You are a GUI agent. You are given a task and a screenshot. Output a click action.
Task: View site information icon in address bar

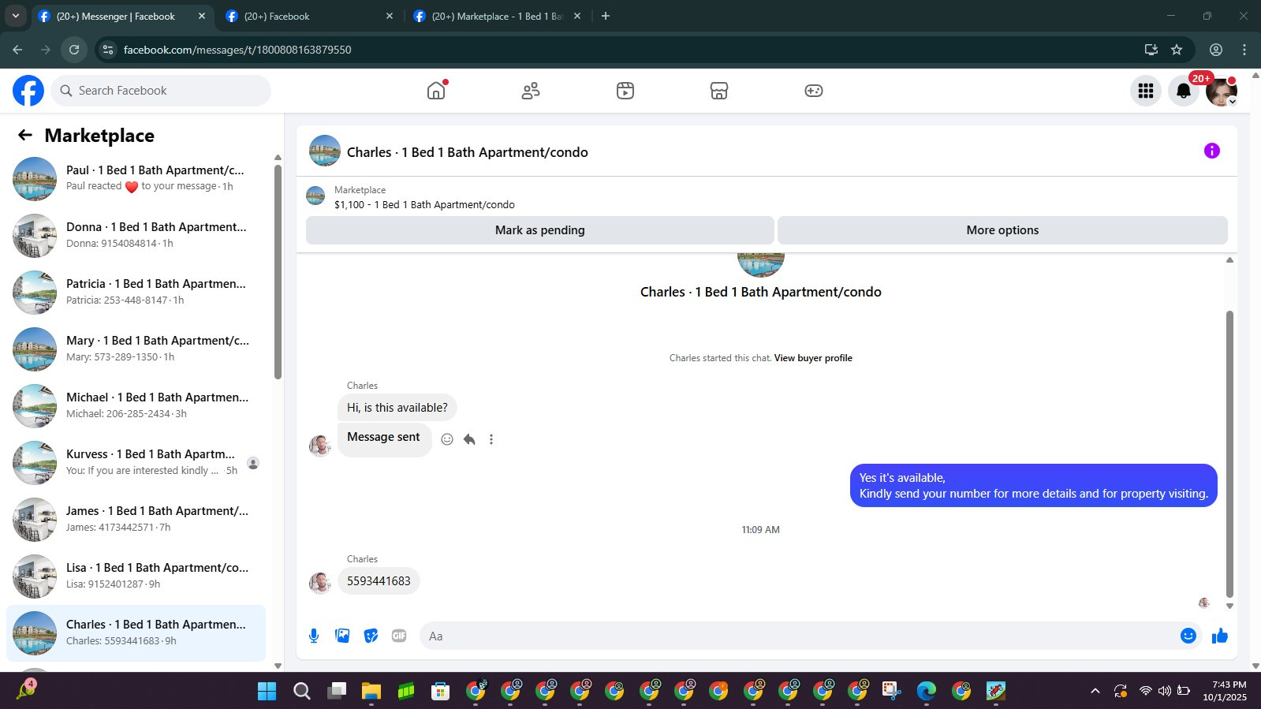[108, 50]
